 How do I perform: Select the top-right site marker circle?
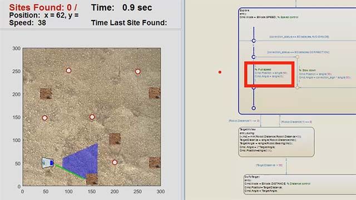pyautogui.click(x=137, y=72)
